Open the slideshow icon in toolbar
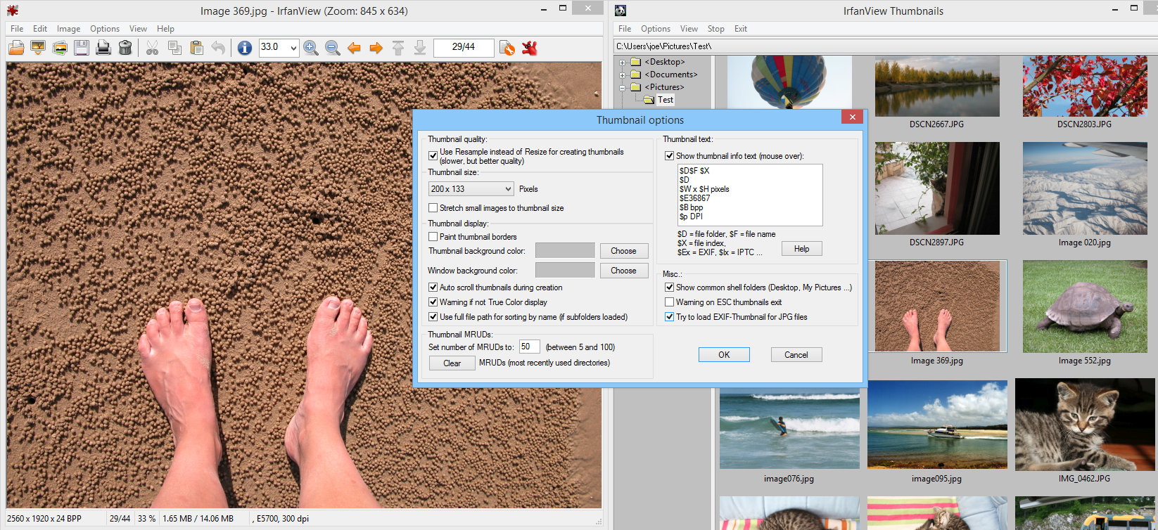 pos(38,48)
